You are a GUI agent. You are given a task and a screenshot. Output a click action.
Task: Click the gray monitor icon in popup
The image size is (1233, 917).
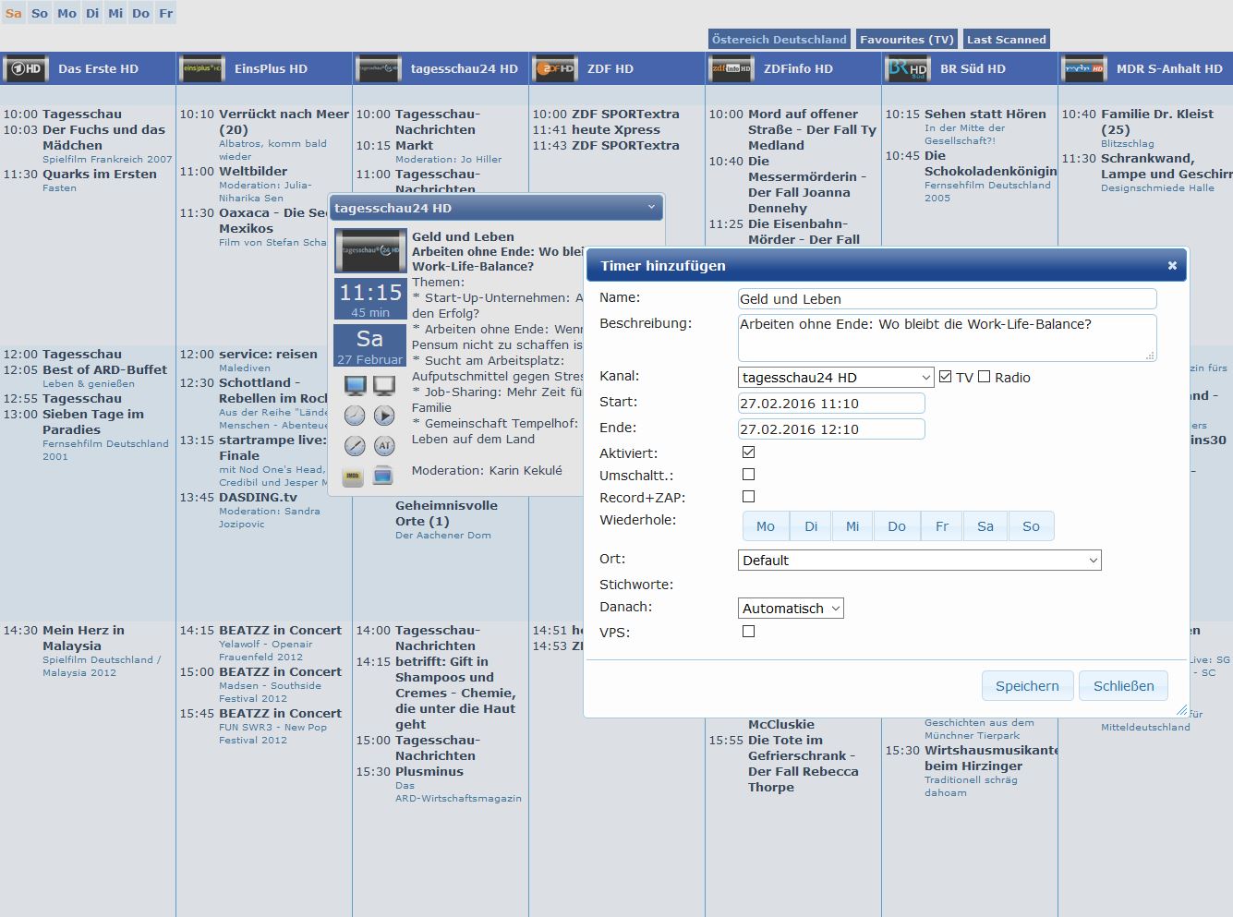(384, 386)
